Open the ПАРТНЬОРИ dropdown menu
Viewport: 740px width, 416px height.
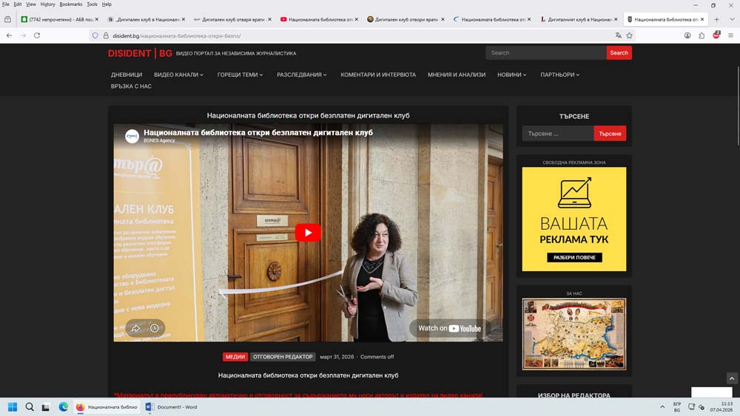[x=559, y=75]
